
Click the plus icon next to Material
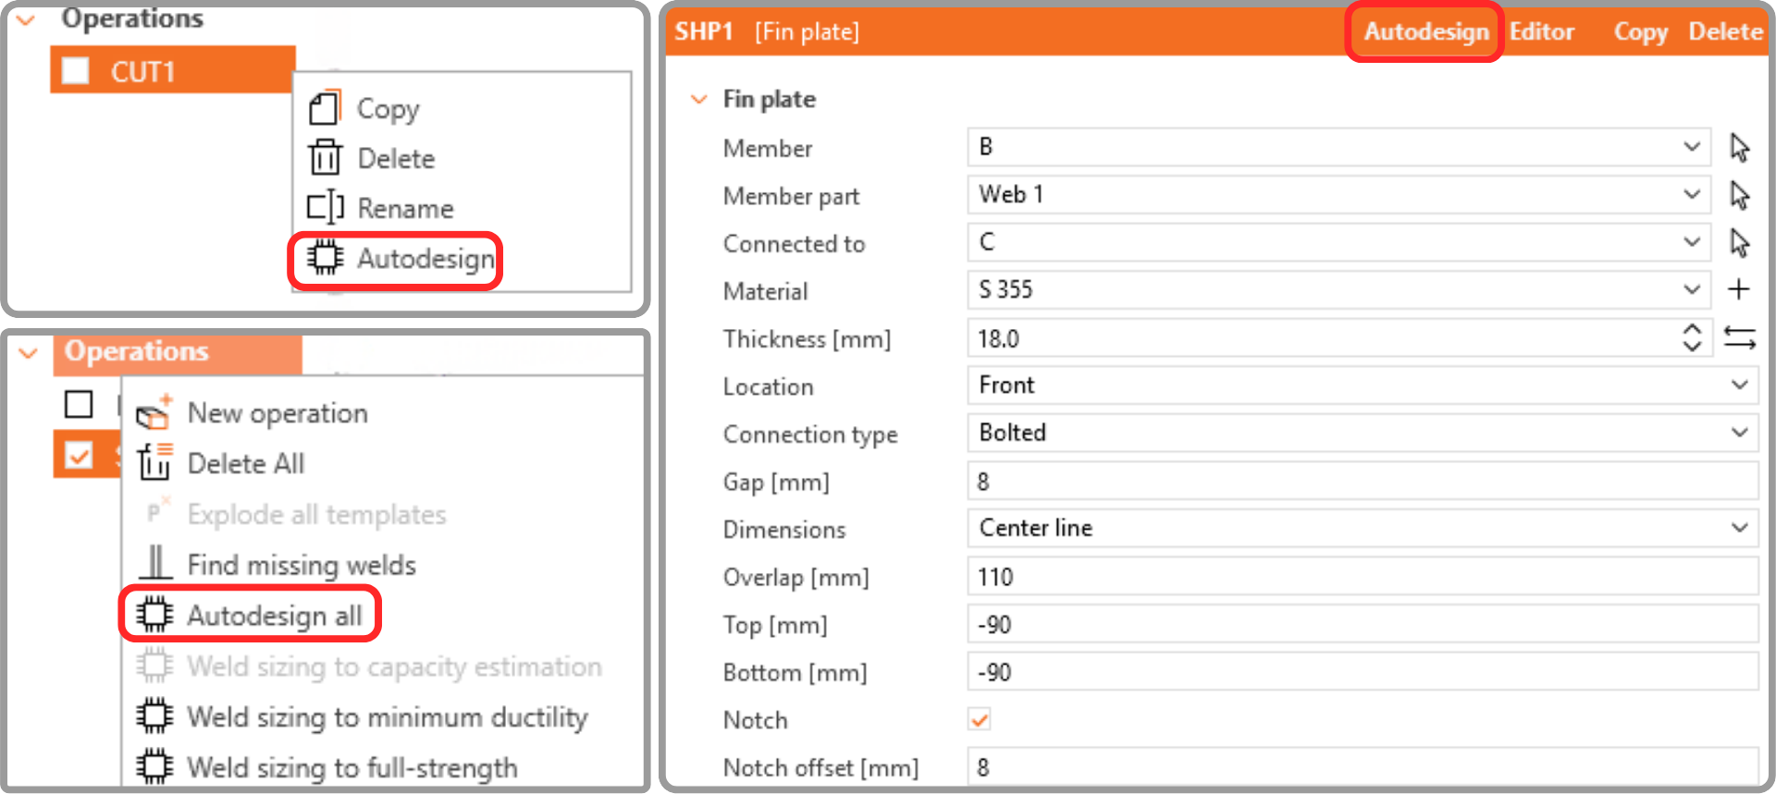point(1739,290)
